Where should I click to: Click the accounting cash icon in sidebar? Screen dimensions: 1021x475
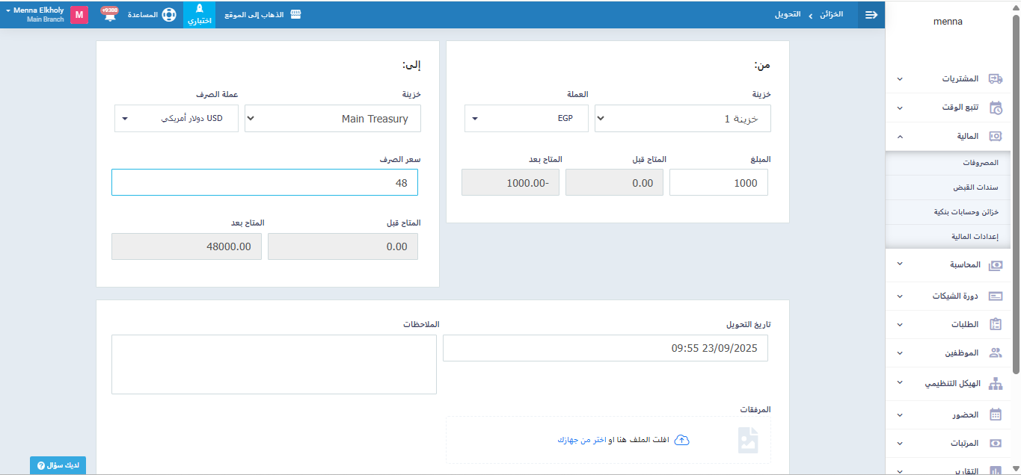pyautogui.click(x=996, y=265)
